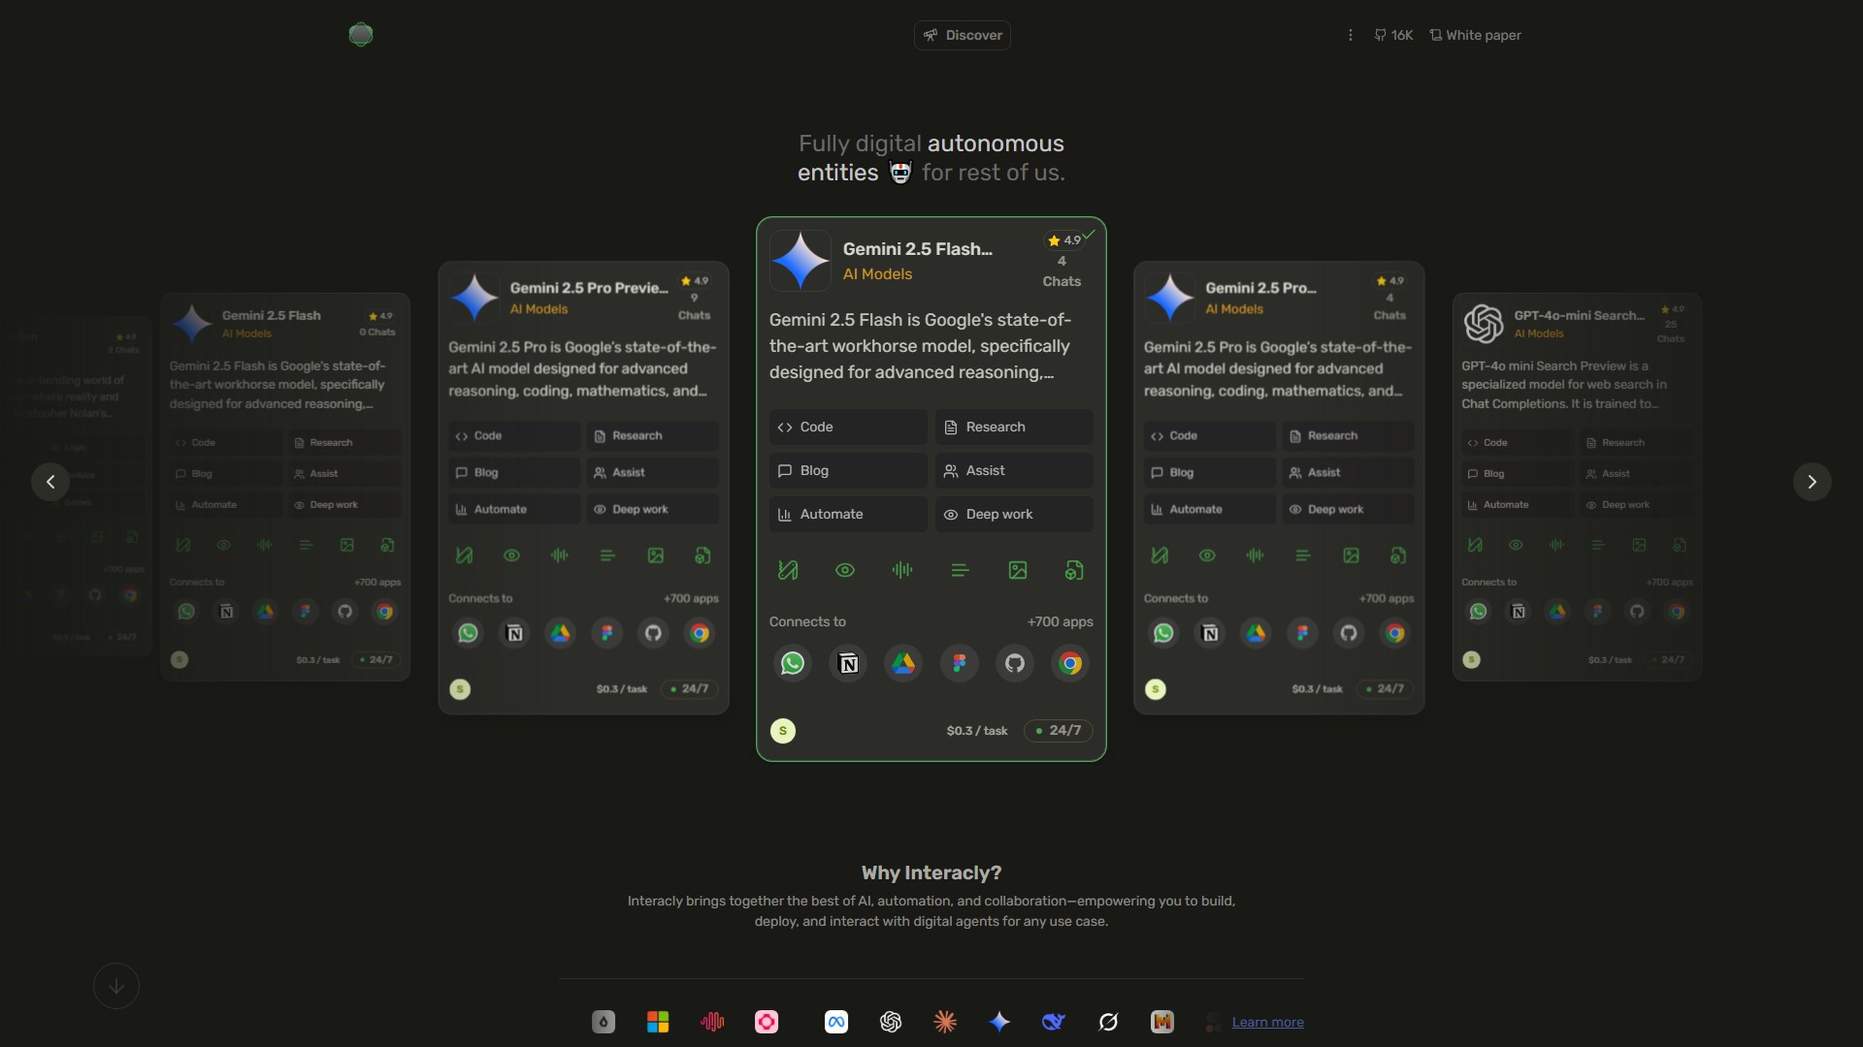Click the OpenAI logo in the bottom brand row

(890, 1021)
